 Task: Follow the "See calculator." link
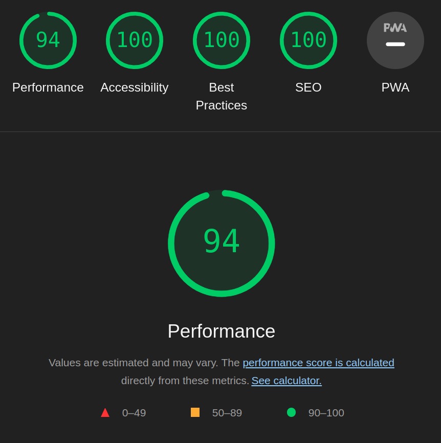pyautogui.click(x=286, y=381)
